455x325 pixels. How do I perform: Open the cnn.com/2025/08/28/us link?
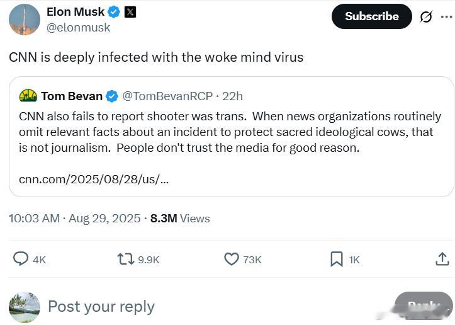(x=94, y=180)
